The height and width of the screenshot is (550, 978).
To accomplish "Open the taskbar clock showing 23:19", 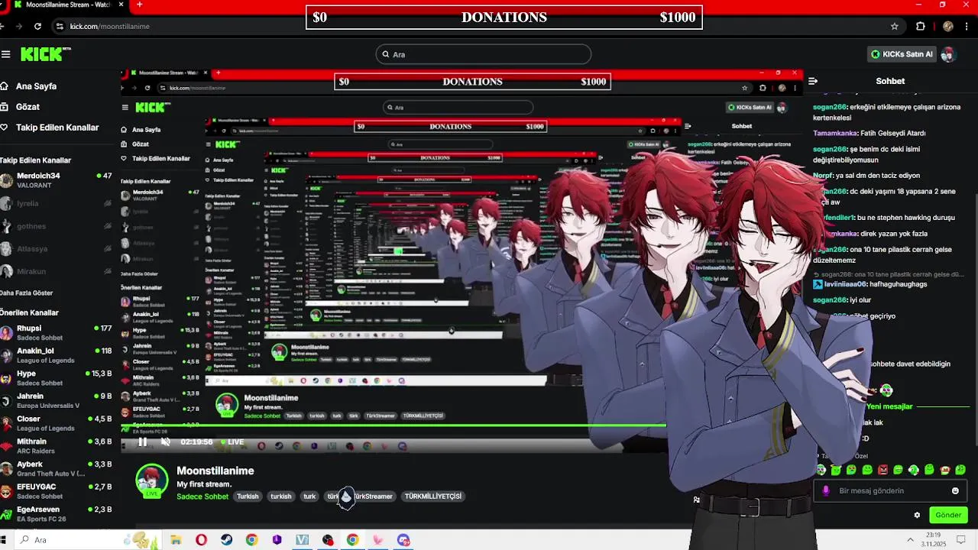I will pos(935,539).
